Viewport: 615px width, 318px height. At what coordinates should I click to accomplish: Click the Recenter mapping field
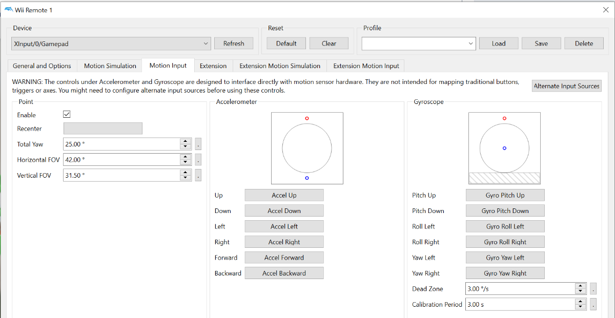coord(102,129)
